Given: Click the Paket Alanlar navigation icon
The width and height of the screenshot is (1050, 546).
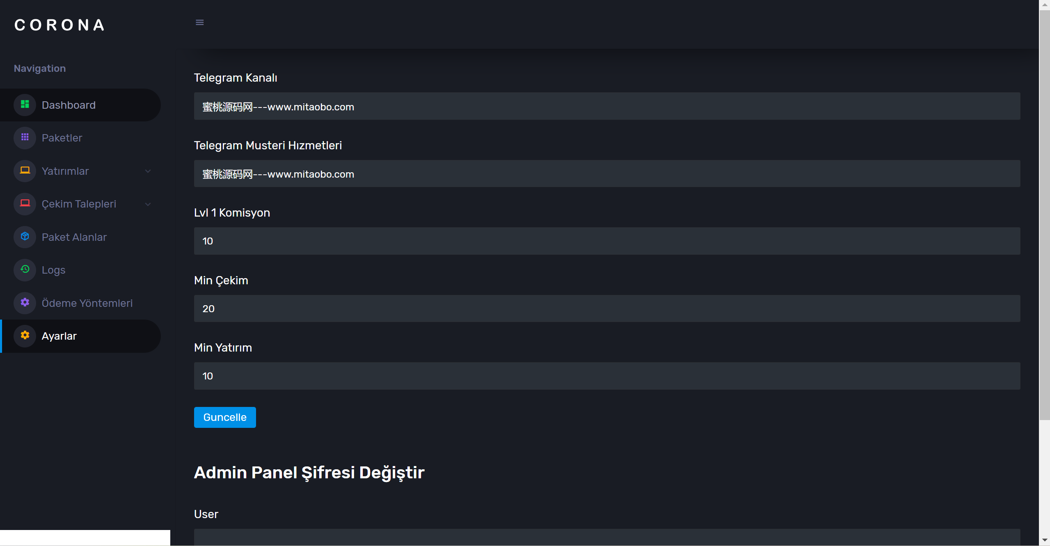Looking at the screenshot, I should [26, 237].
